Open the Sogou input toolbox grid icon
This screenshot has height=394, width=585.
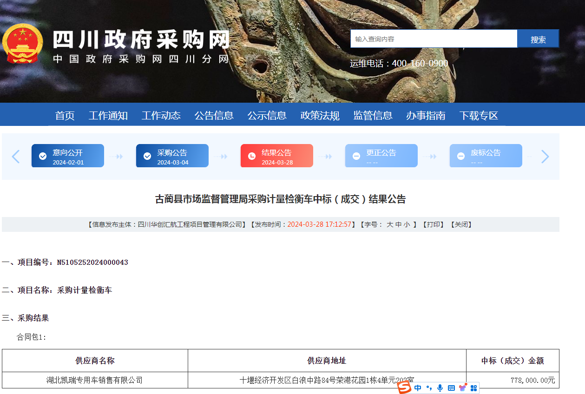coord(473,387)
